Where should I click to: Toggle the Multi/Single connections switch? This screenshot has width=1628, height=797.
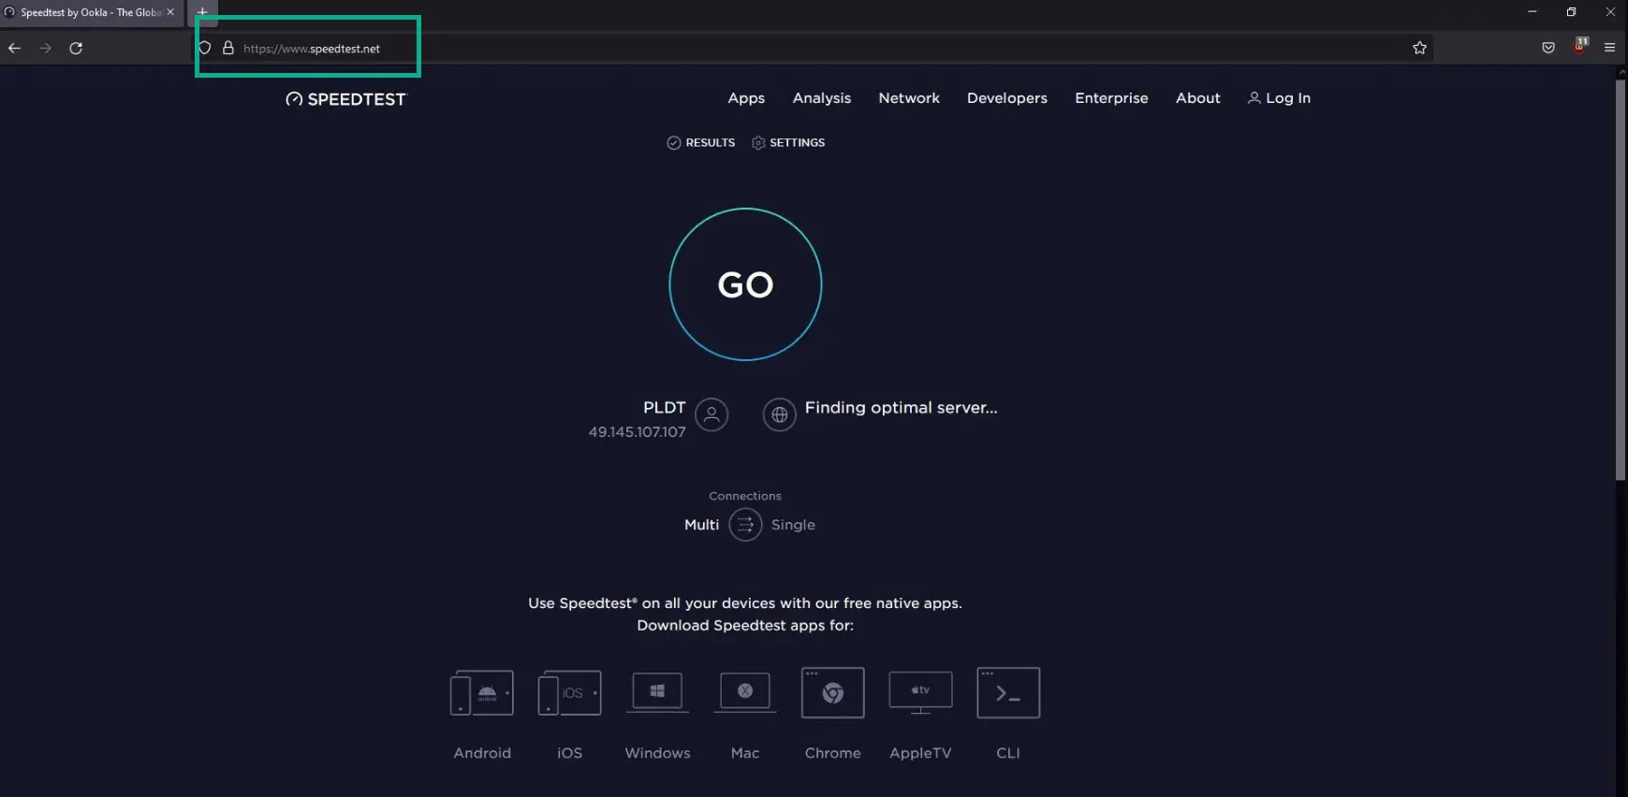(x=745, y=525)
